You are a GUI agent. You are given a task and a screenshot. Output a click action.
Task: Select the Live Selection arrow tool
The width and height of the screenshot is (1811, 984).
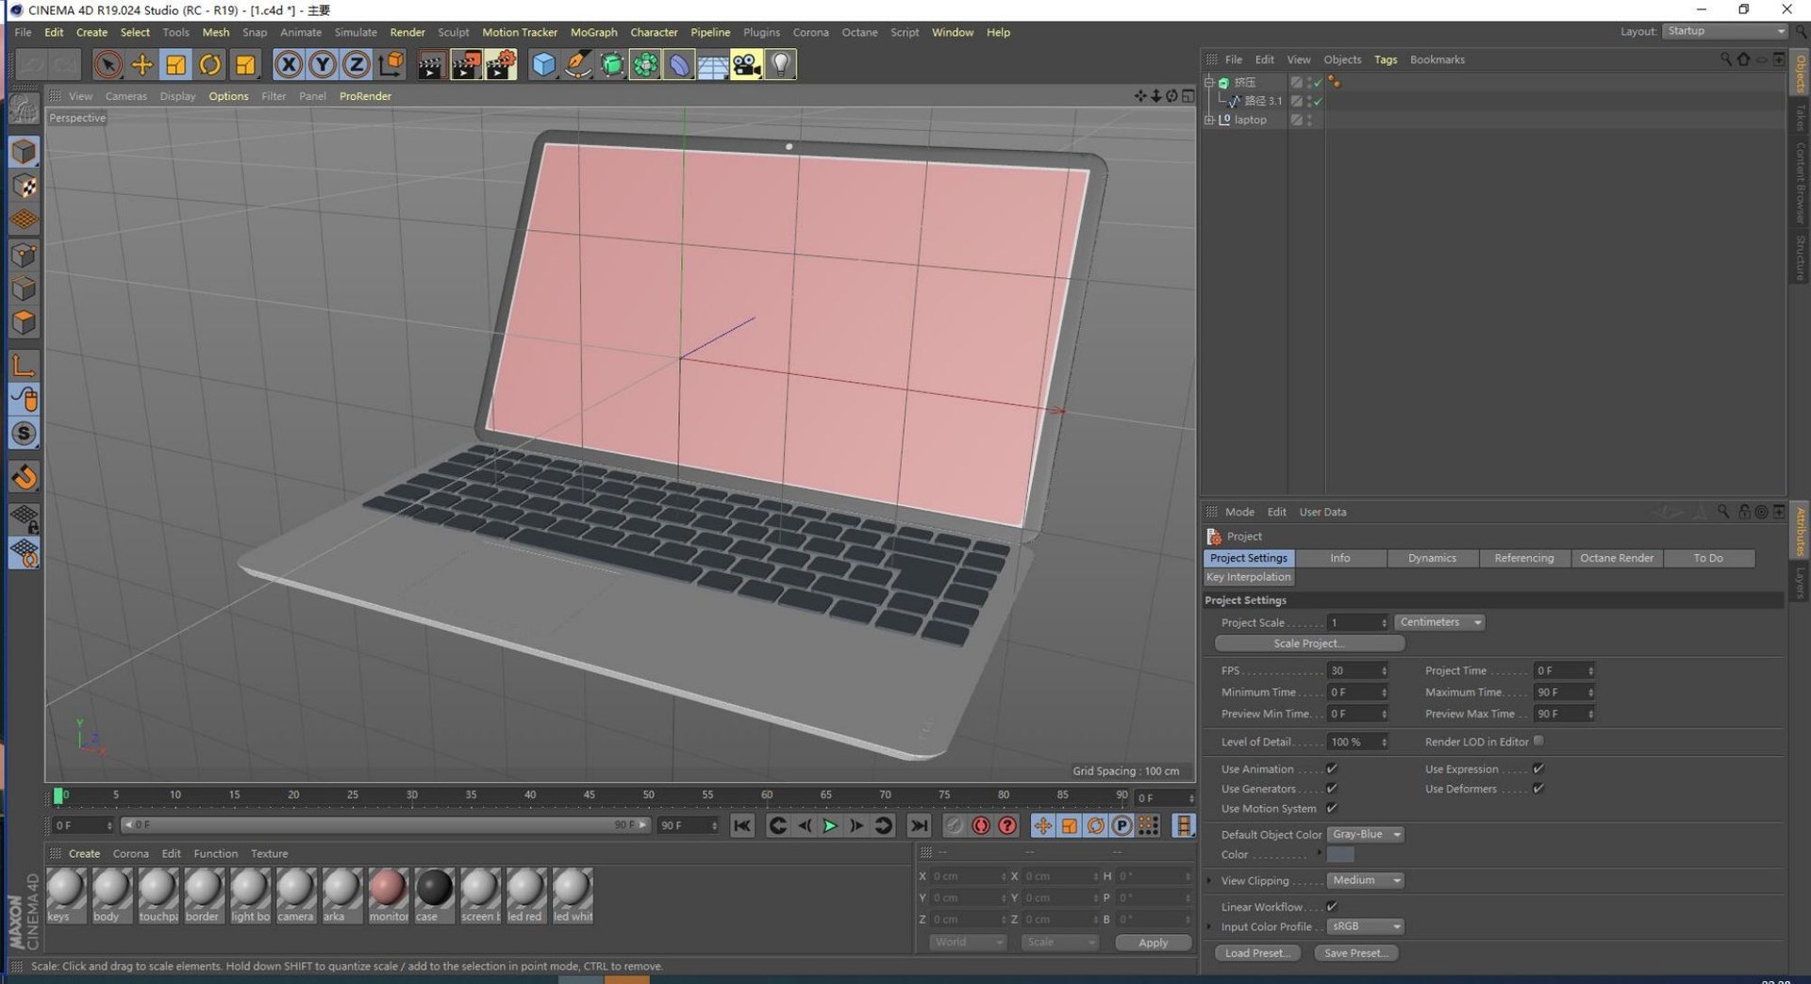click(108, 65)
